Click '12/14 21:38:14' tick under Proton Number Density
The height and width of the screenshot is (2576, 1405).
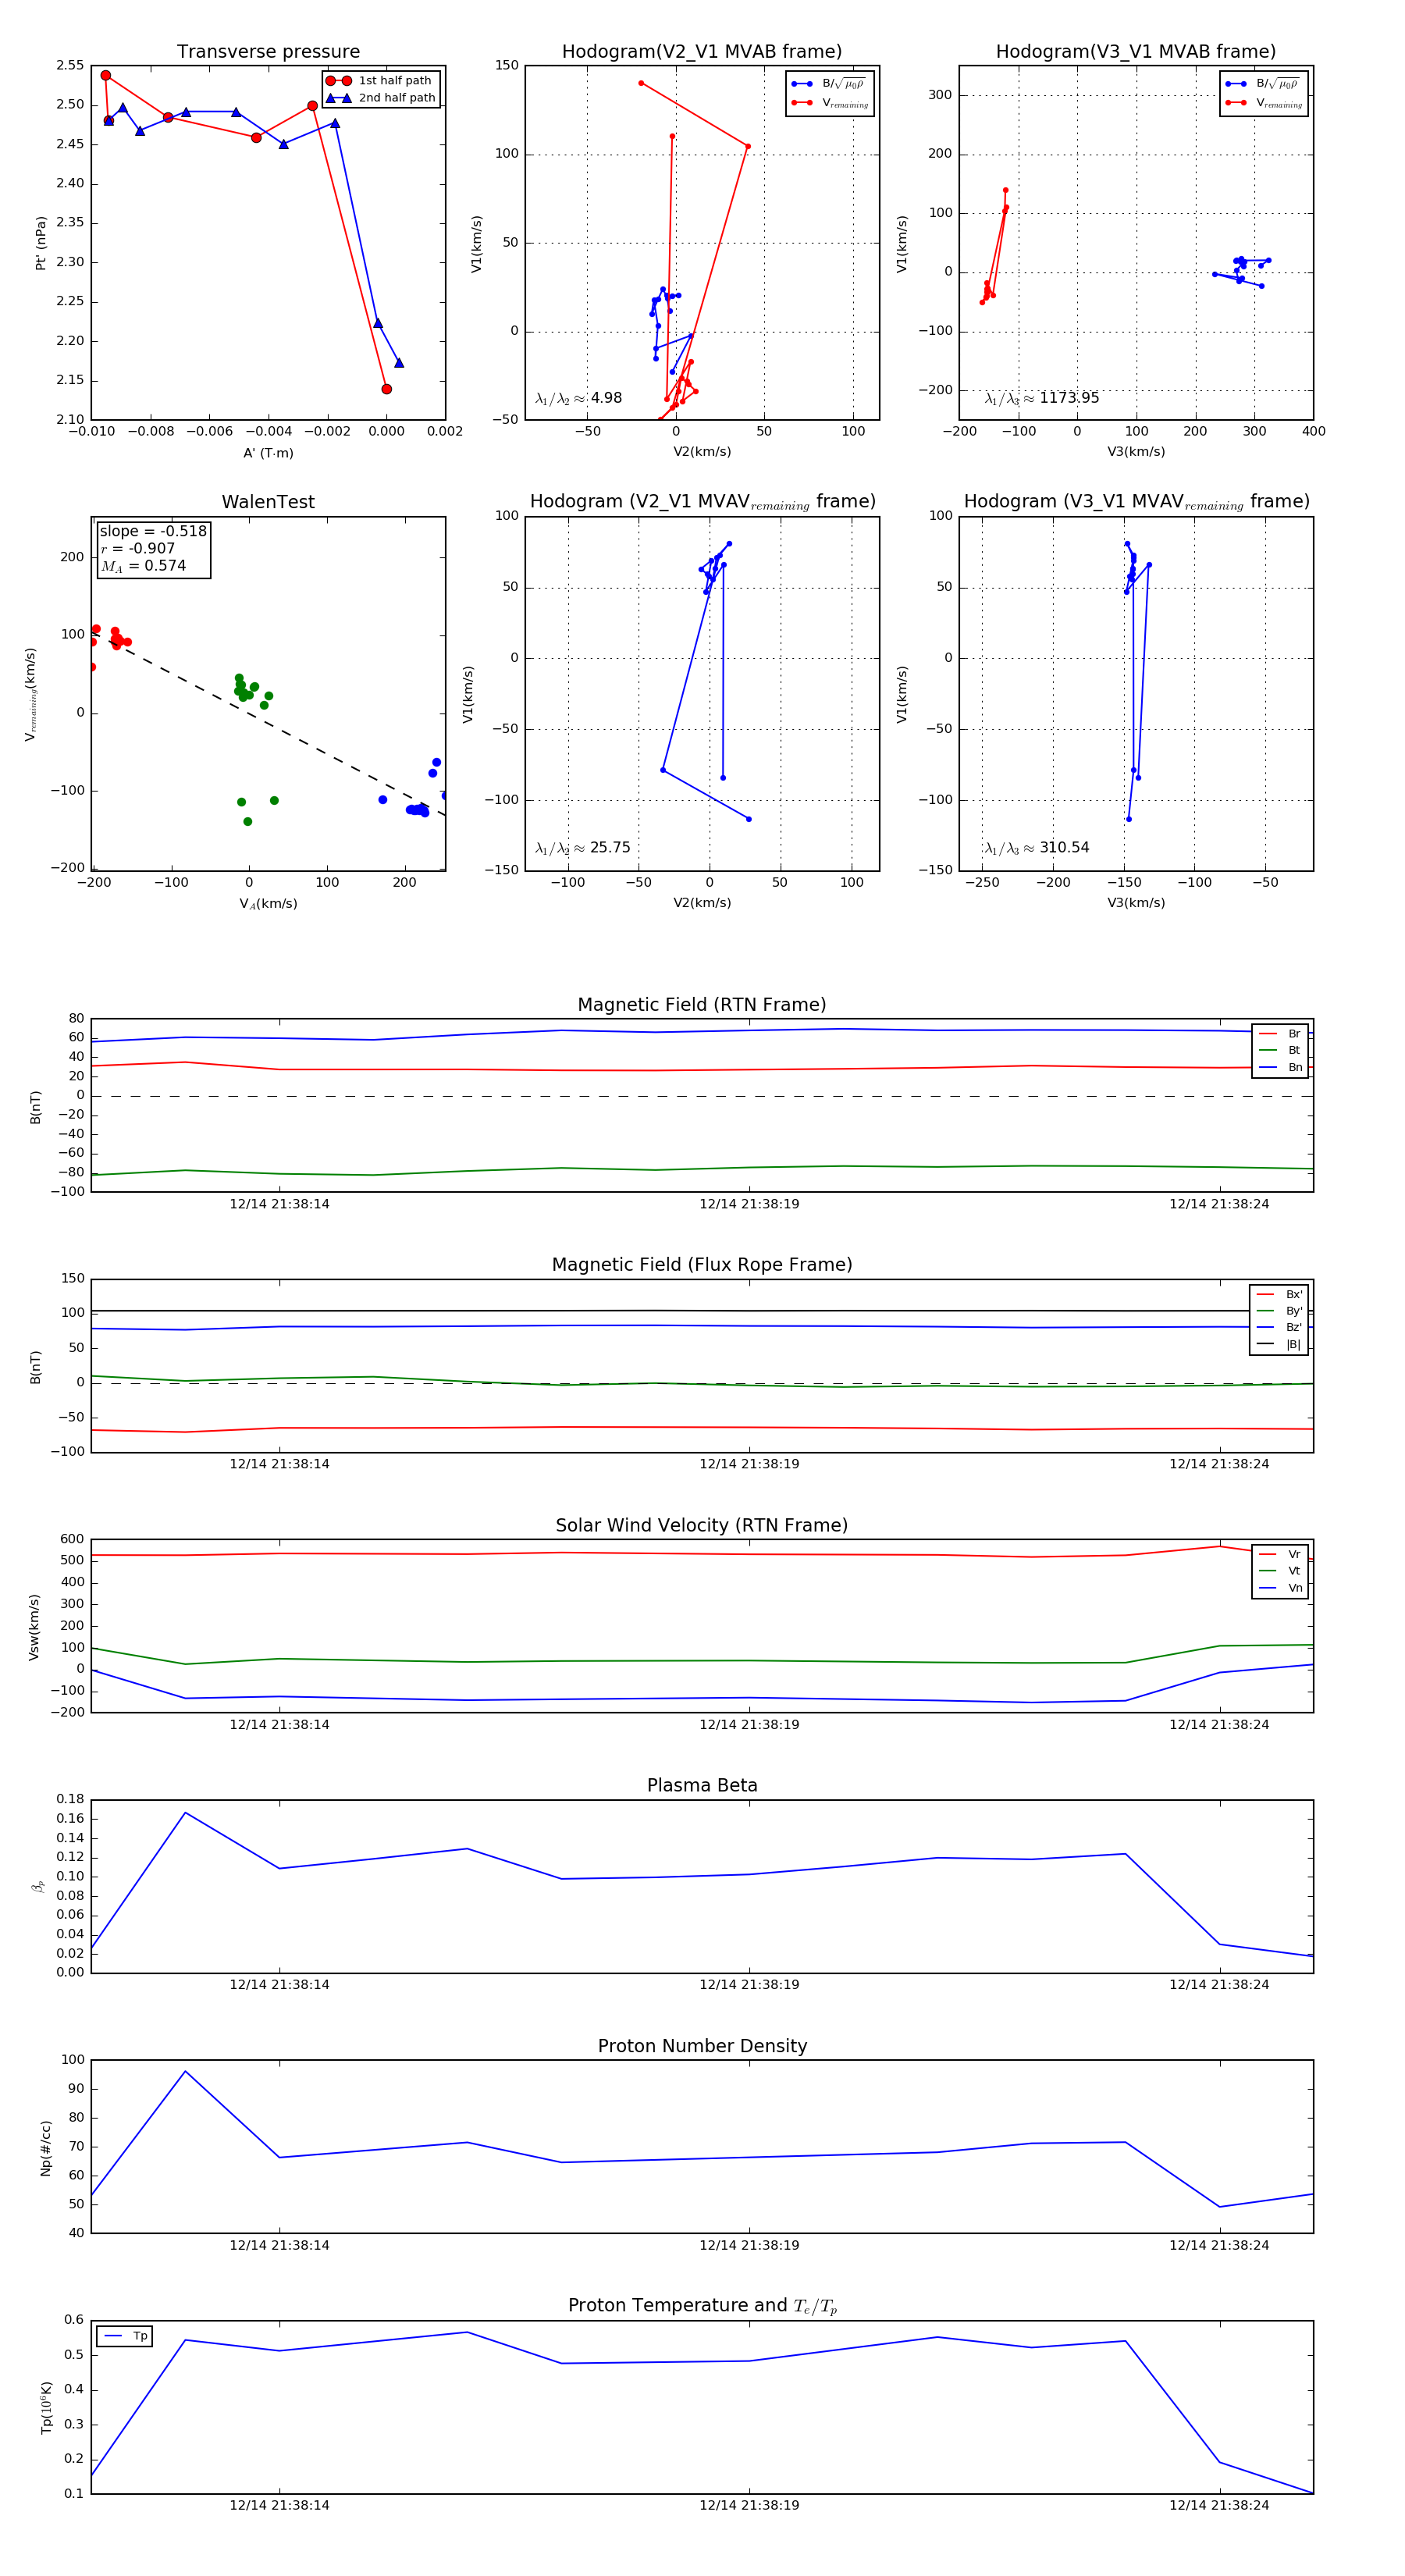tap(279, 2245)
